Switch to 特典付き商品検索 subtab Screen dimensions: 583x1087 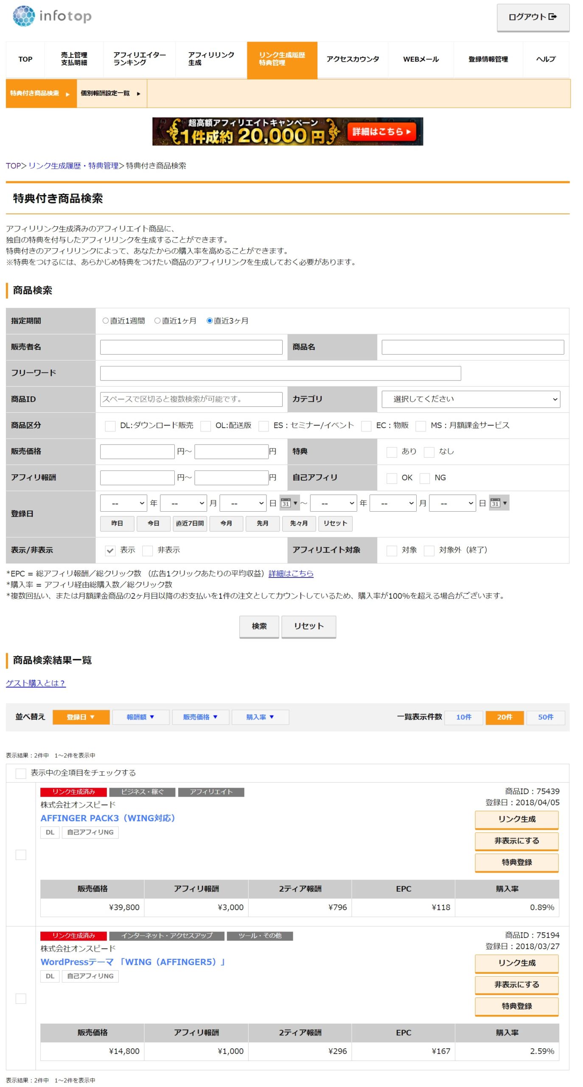click(41, 93)
